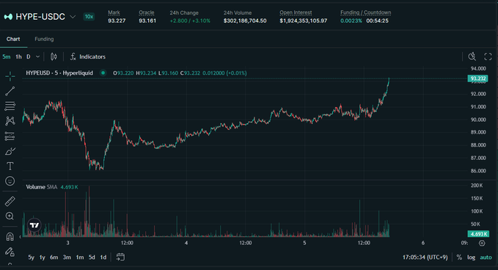Screen dimensions: 498x270
Task: Click the Funding / Countdown label
Action: click(365, 12)
